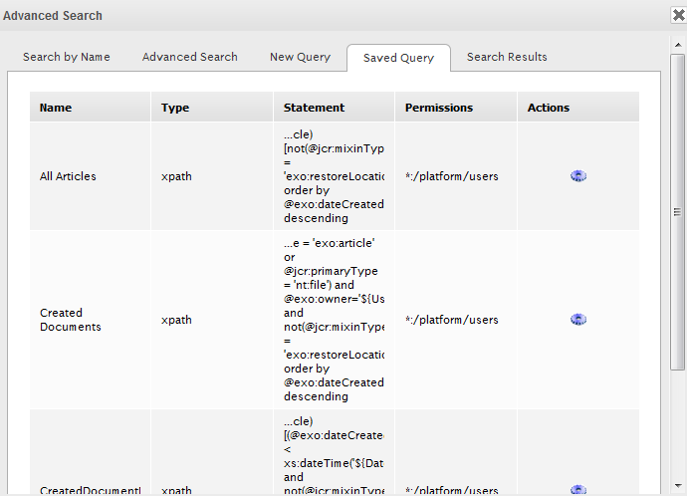The image size is (687, 496).
Task: Select the Created Documents query name
Action: (x=70, y=320)
